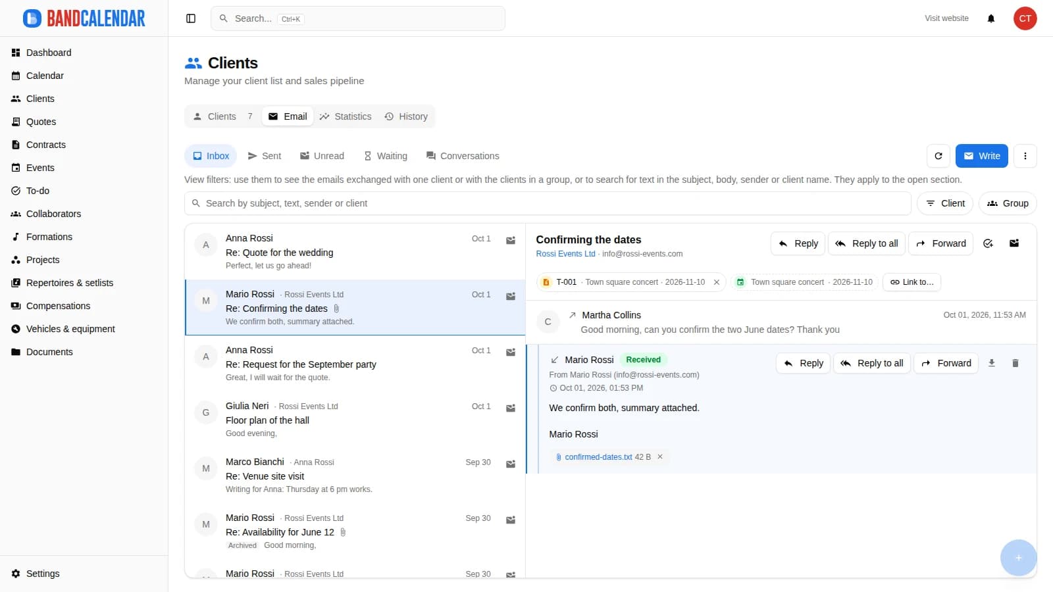Open Collaborators in sidebar
The image size is (1053, 592).
pyautogui.click(x=84, y=214)
